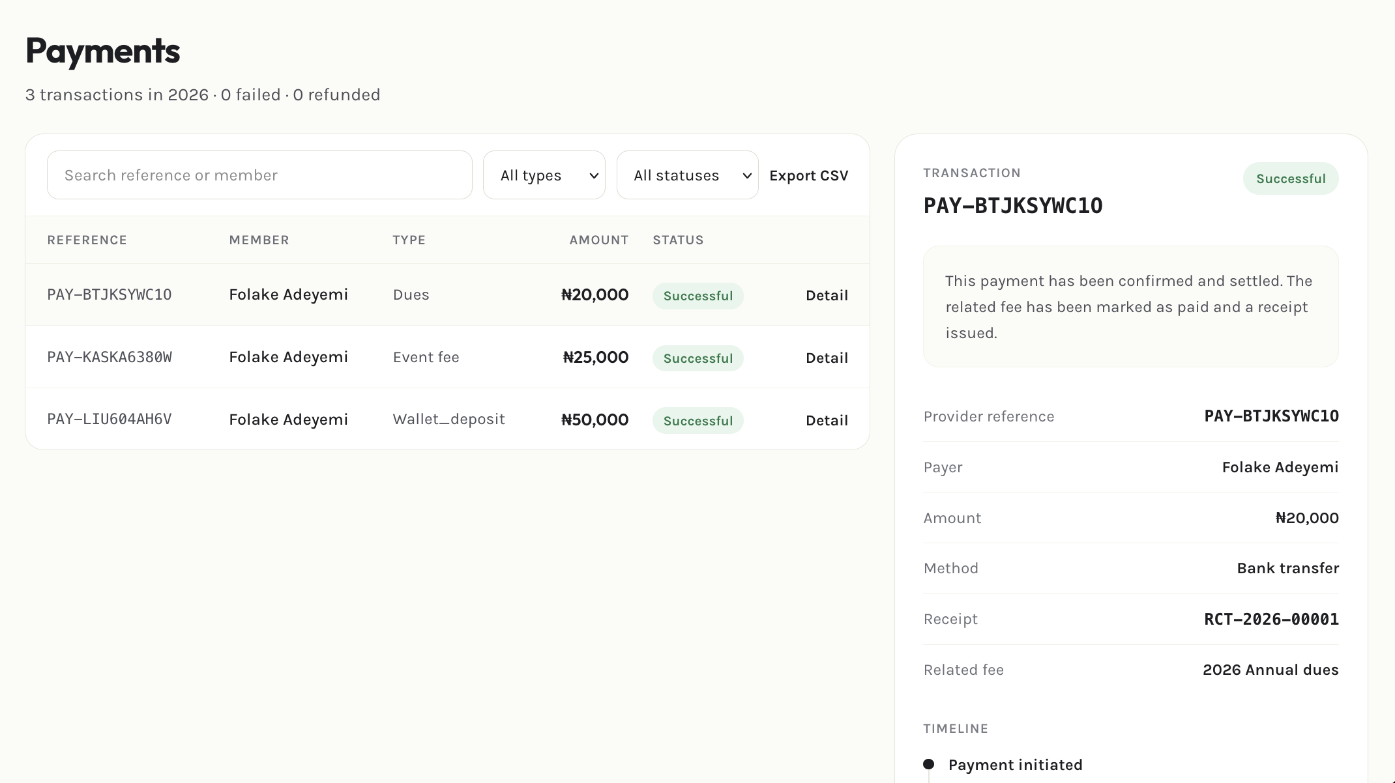1395x783 pixels.
Task: Select reference PAY-LIU604AH6V in the table
Action: point(110,419)
